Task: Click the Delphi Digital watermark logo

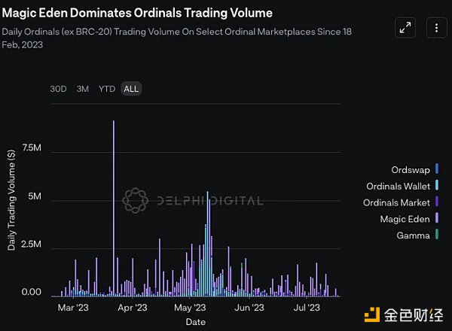Action: click(x=136, y=200)
